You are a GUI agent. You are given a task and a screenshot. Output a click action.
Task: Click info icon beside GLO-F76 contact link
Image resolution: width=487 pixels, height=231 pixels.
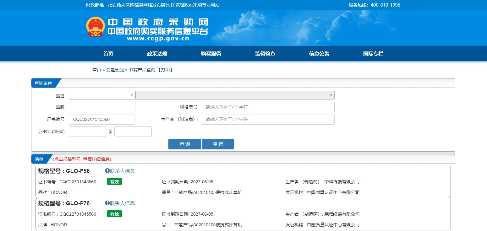click(107, 203)
